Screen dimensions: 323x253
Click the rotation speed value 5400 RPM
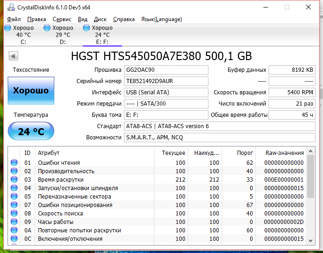coord(292,92)
